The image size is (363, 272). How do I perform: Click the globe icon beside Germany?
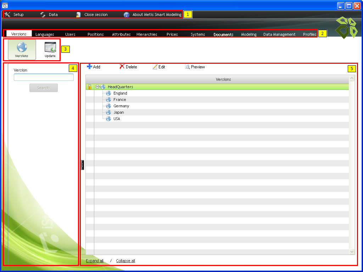tap(108, 106)
